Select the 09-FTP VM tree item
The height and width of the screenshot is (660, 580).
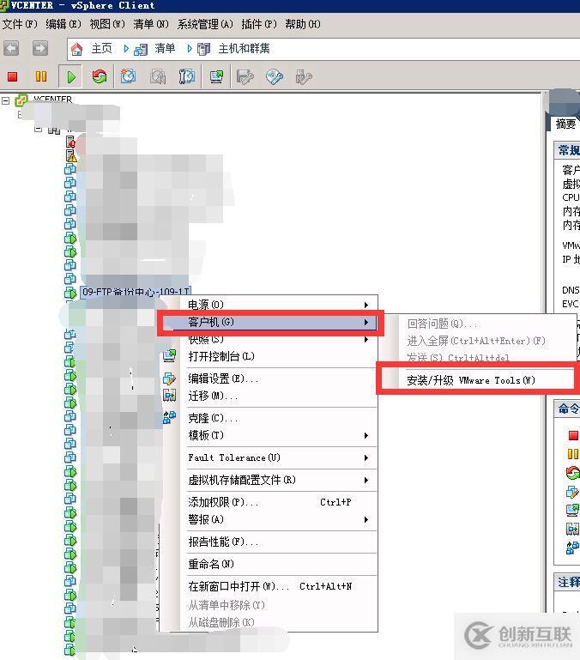coord(136,292)
